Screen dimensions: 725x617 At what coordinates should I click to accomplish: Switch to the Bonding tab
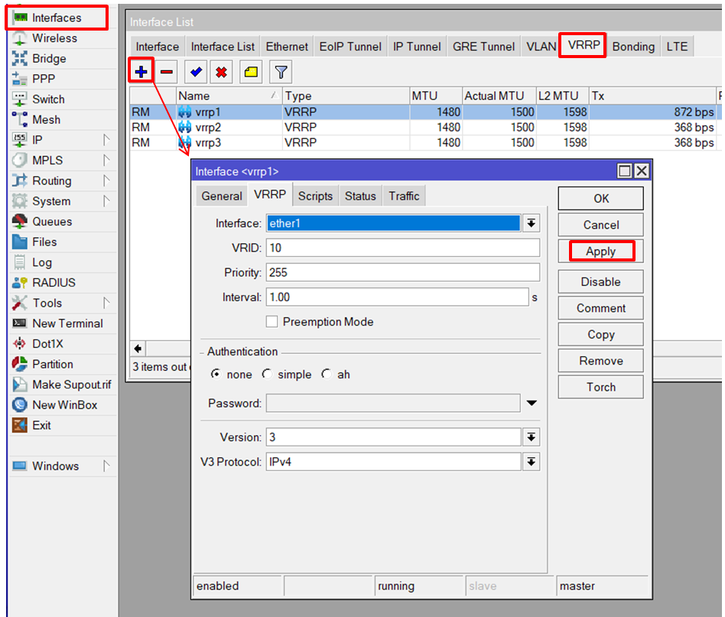coord(633,47)
